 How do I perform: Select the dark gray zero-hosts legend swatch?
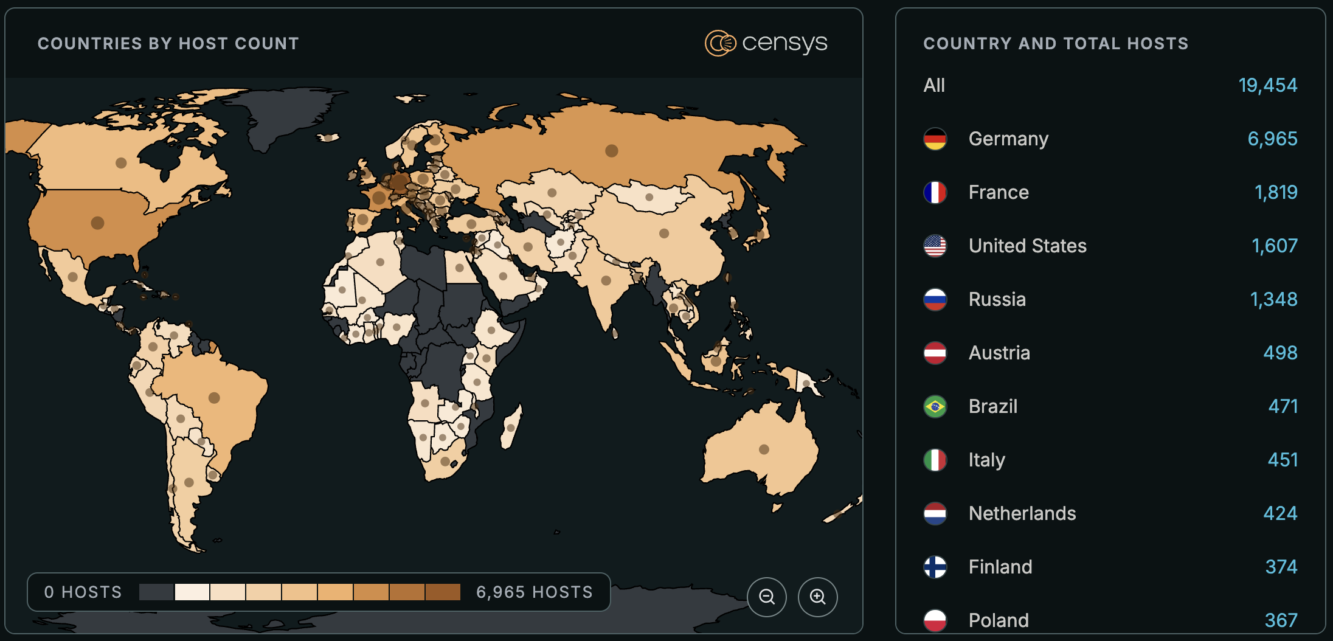(156, 592)
